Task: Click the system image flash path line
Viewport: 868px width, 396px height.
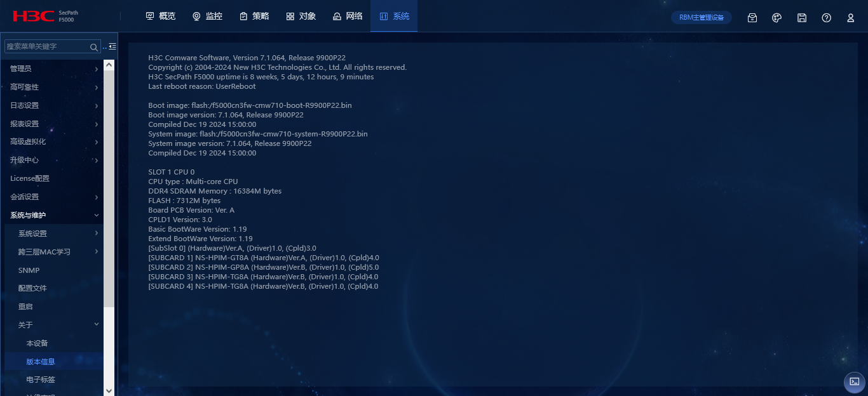Action: (x=258, y=134)
